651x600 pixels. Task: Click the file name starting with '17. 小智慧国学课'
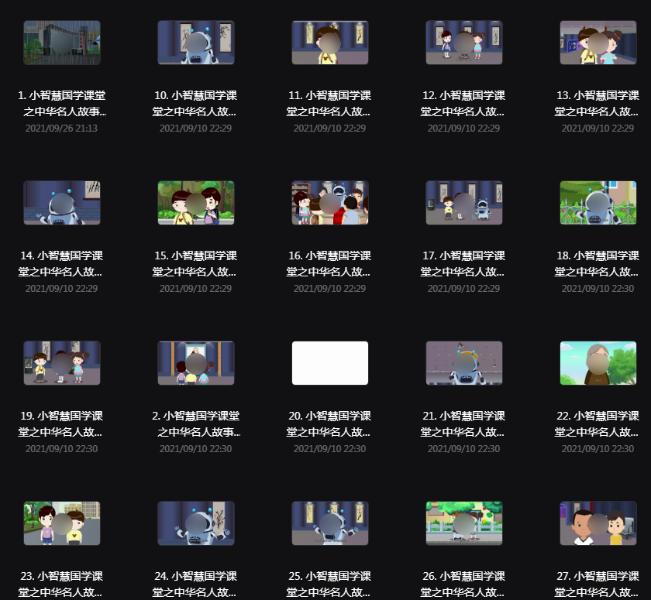(463, 264)
